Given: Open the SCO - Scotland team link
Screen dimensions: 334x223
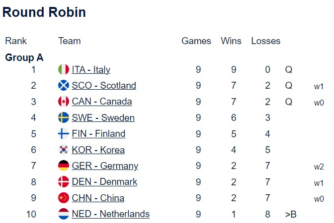Looking at the screenshot, I should click(x=104, y=86).
